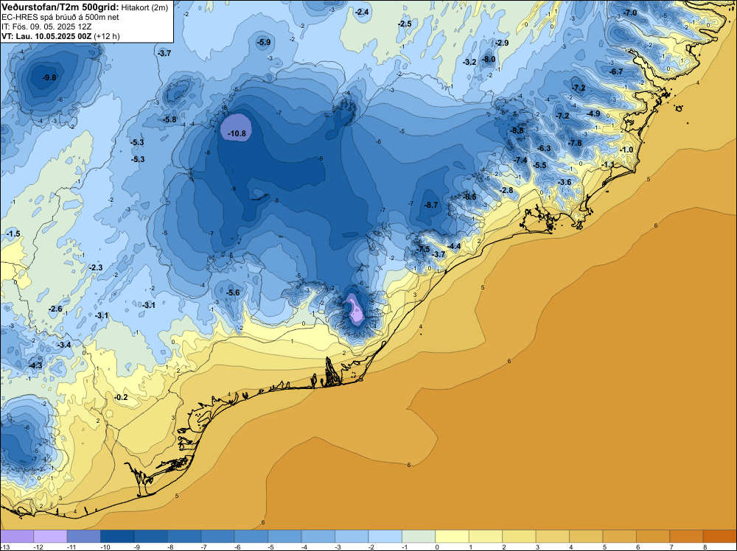Click the -1.5 temperature label

(x=13, y=234)
